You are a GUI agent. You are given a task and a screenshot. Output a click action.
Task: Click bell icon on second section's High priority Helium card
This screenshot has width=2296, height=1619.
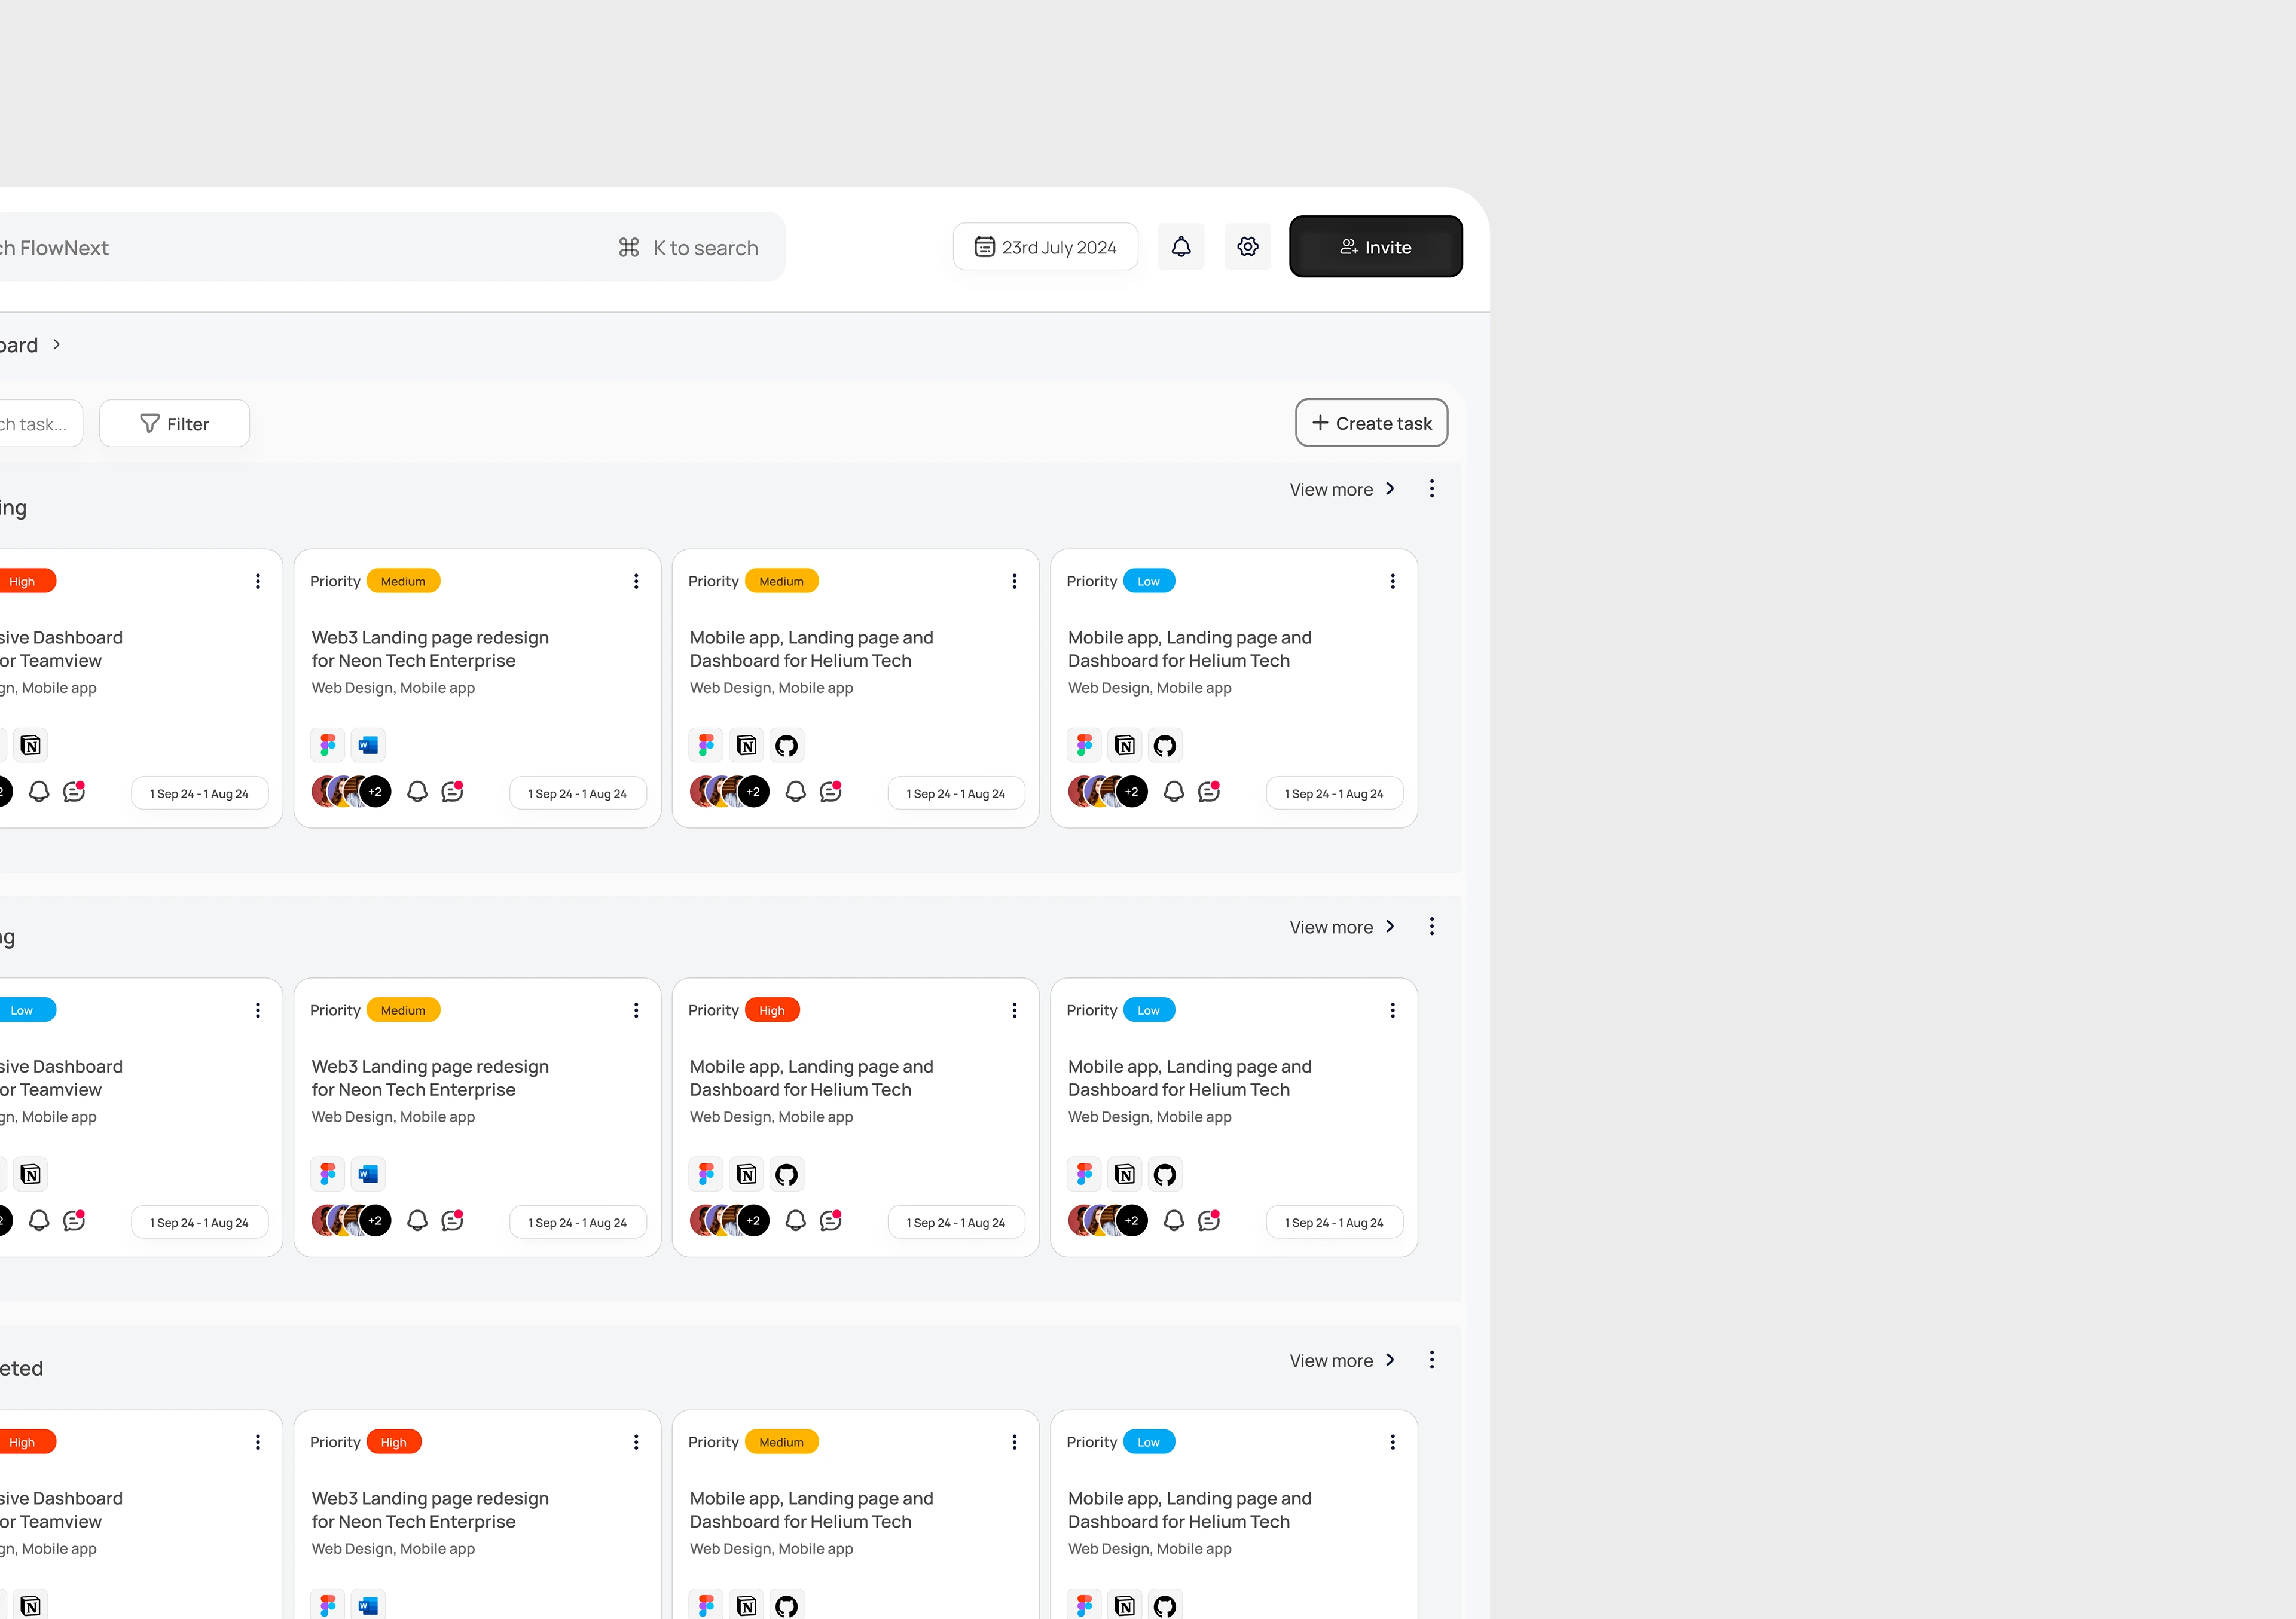[795, 1220]
